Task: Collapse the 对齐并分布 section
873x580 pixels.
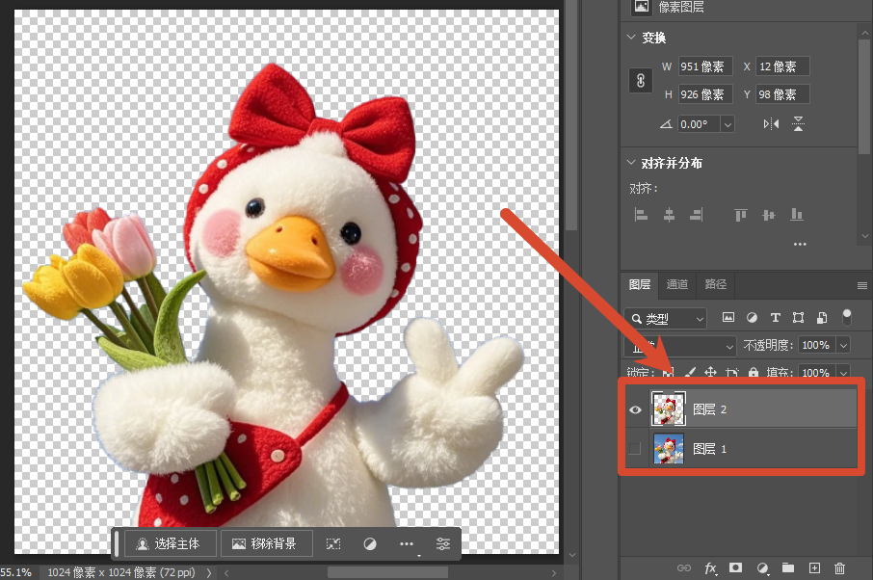Action: pos(631,163)
